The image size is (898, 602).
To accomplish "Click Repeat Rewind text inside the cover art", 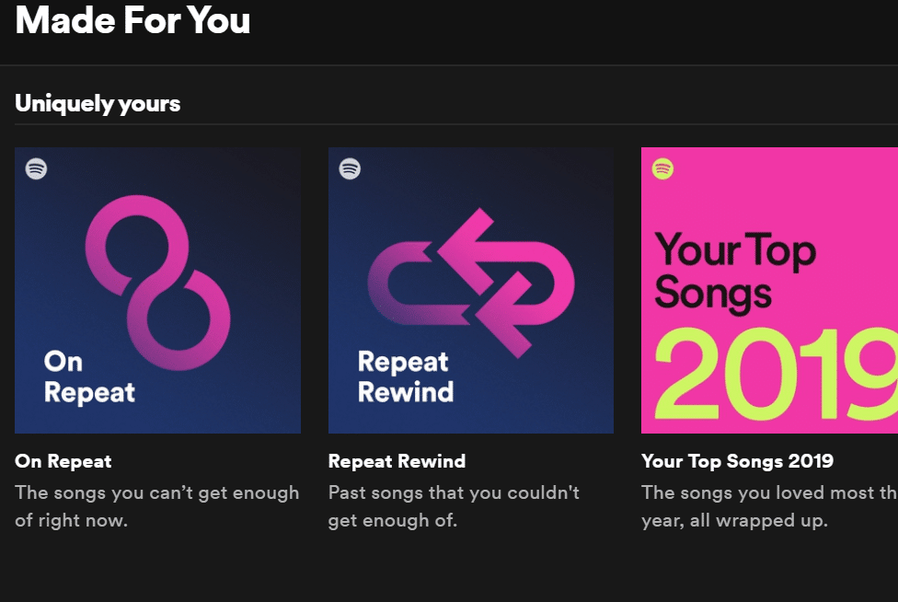I will coord(405,377).
